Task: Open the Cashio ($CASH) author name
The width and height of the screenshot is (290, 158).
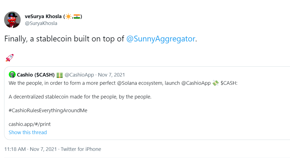Action: 36,75
